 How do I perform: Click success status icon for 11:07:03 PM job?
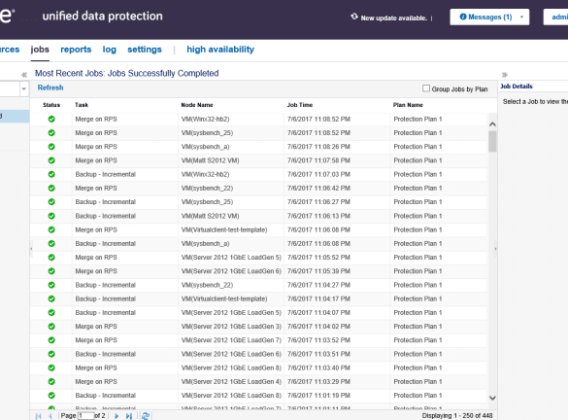[x=51, y=174]
